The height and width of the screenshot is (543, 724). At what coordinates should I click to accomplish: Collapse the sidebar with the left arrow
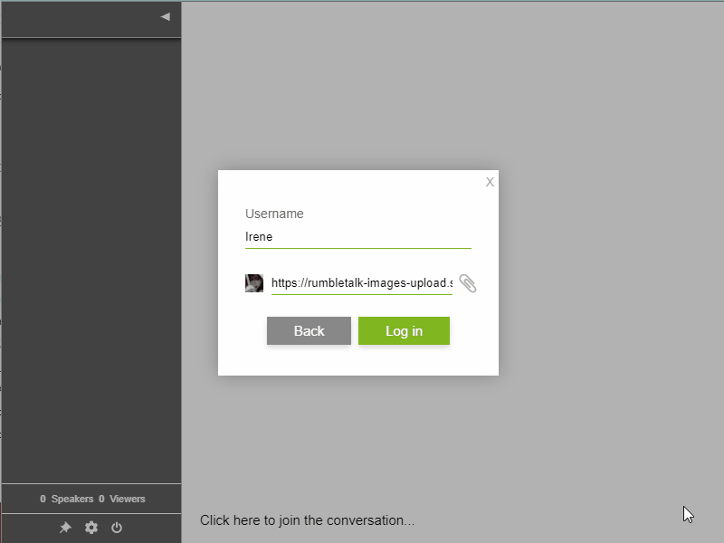[165, 16]
